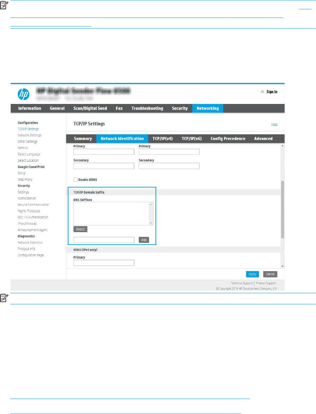This screenshot has height=414, width=316.
Task: Switch to the Summary sub-tab
Action: [83, 139]
